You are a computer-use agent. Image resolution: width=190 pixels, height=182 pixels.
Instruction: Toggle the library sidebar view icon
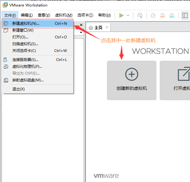pos(185,15)
